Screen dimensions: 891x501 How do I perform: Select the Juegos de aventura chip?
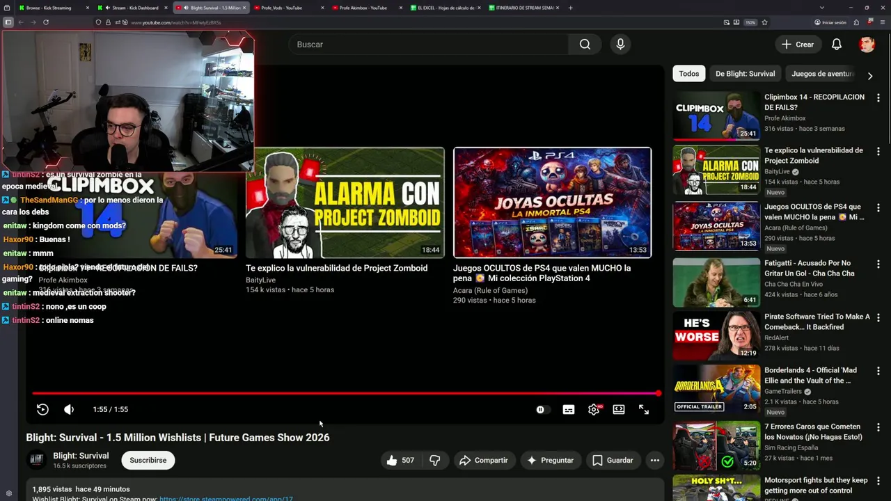coord(822,74)
